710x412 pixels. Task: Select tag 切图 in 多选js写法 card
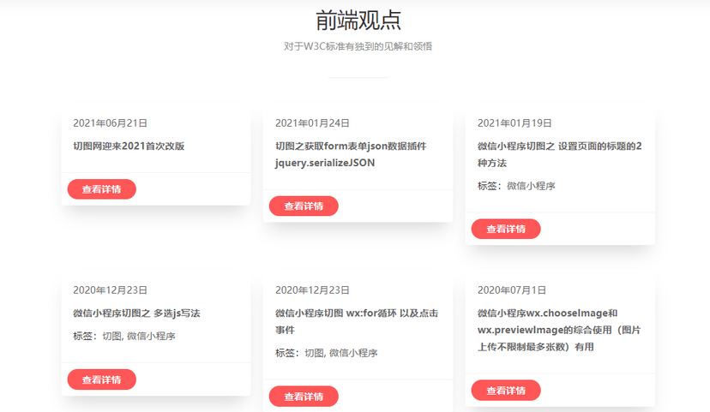click(x=112, y=336)
